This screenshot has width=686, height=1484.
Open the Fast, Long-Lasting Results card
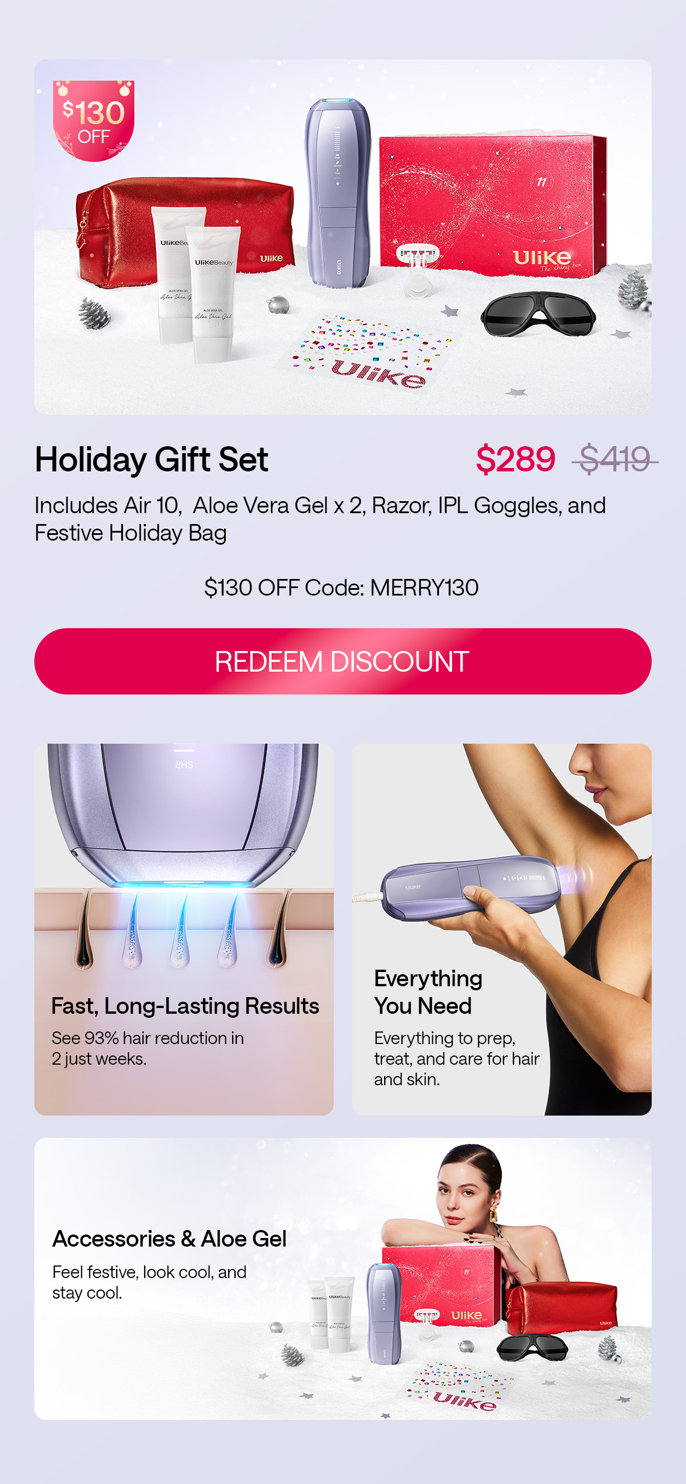tap(184, 929)
